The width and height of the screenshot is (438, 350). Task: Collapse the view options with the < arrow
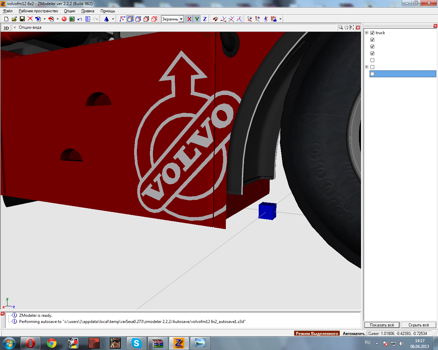point(15,27)
